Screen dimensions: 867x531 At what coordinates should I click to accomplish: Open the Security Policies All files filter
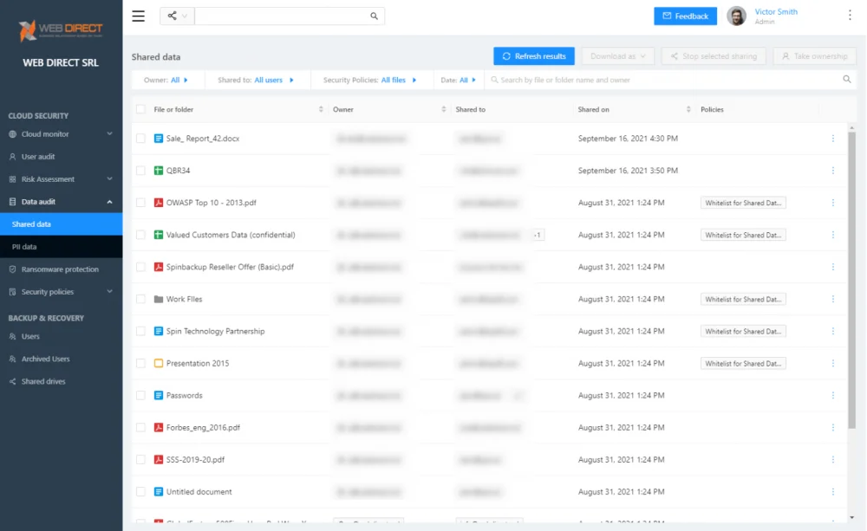point(369,80)
